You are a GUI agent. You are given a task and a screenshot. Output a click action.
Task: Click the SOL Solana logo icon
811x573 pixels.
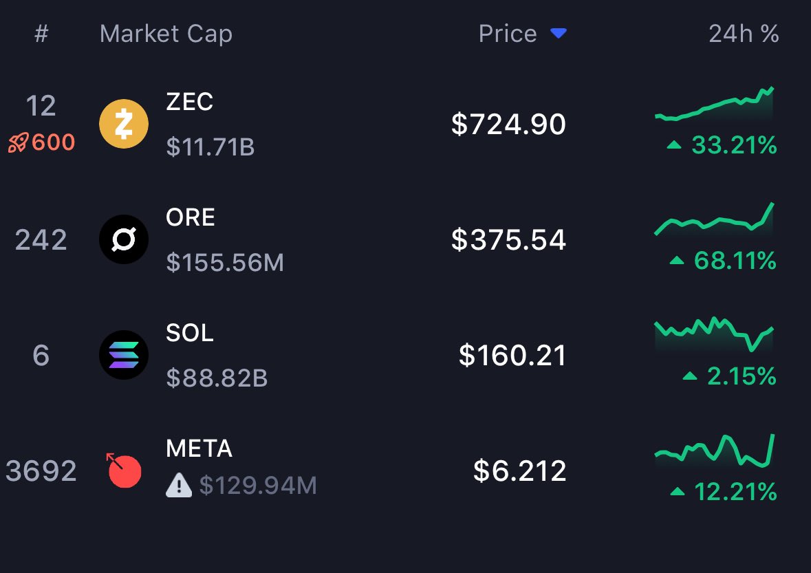pos(124,355)
